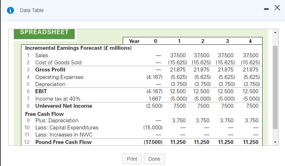
Task: Click the Year header cell
Action: 134,41
